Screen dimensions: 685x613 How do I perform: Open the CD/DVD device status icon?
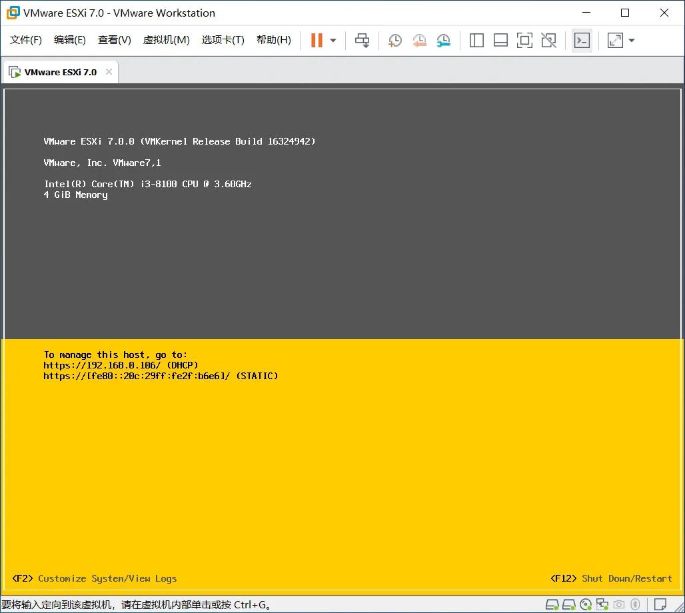[586, 604]
